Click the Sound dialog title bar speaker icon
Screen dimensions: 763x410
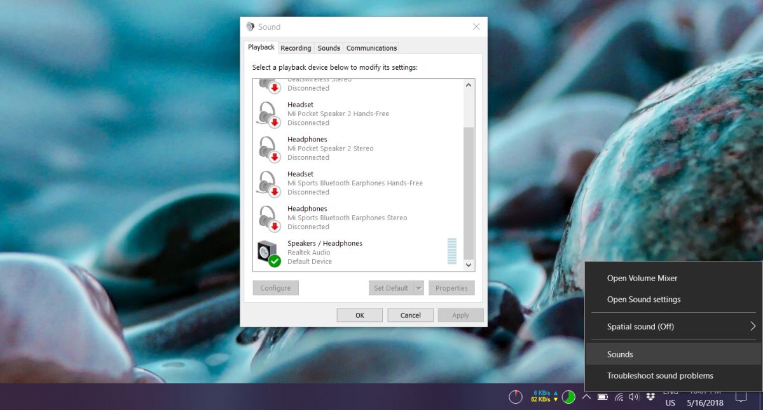(x=251, y=27)
